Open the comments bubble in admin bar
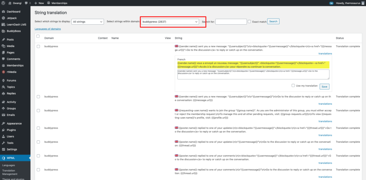 [26, 3]
